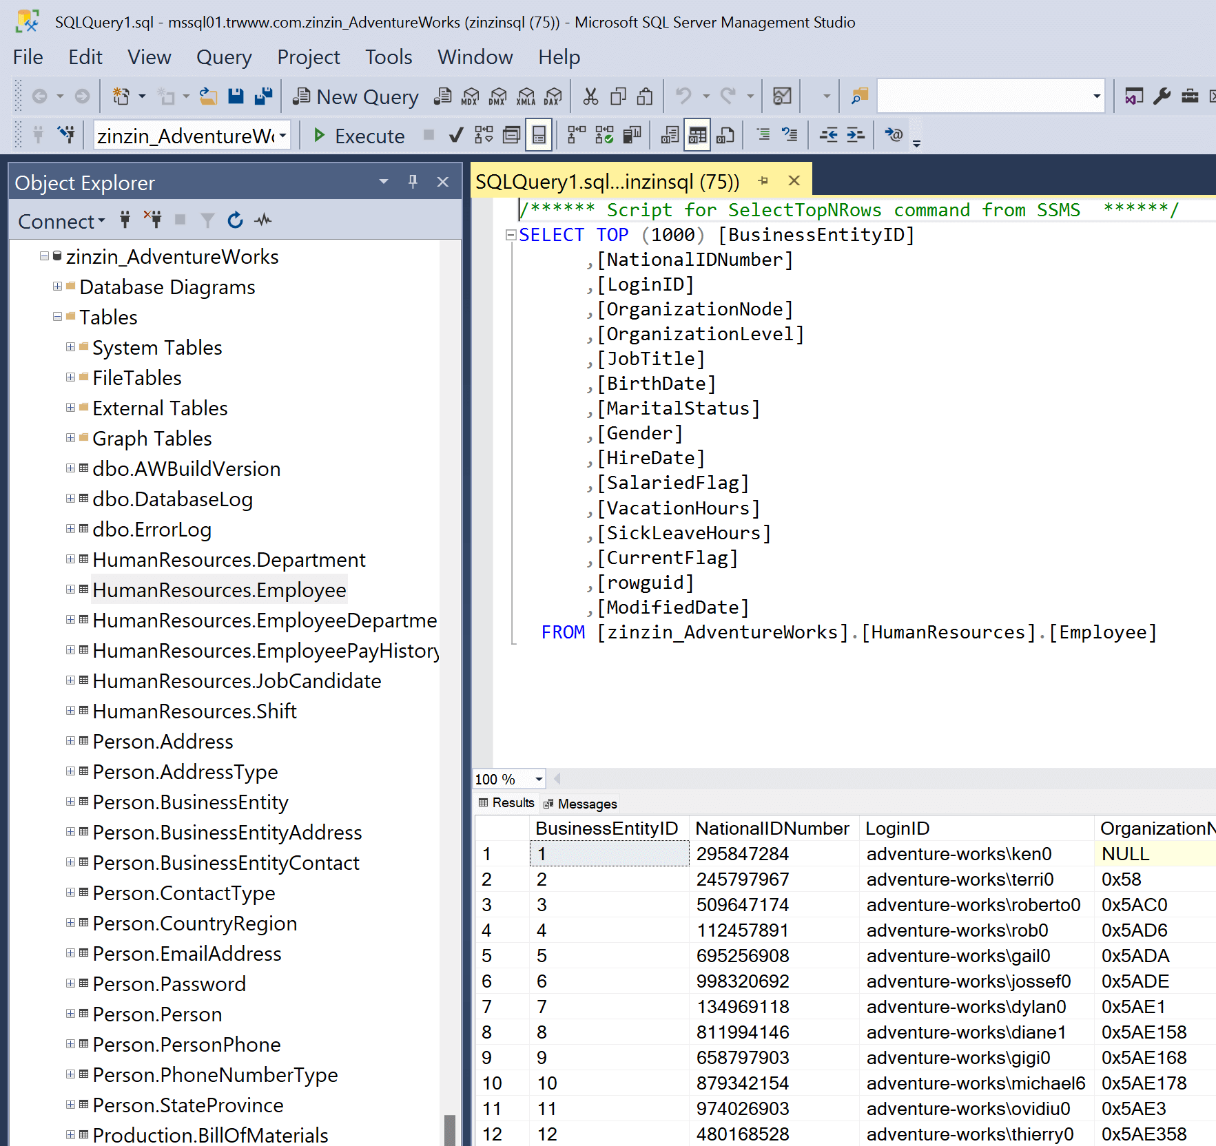
Task: Toggle Include Client Statistics
Action: (632, 135)
